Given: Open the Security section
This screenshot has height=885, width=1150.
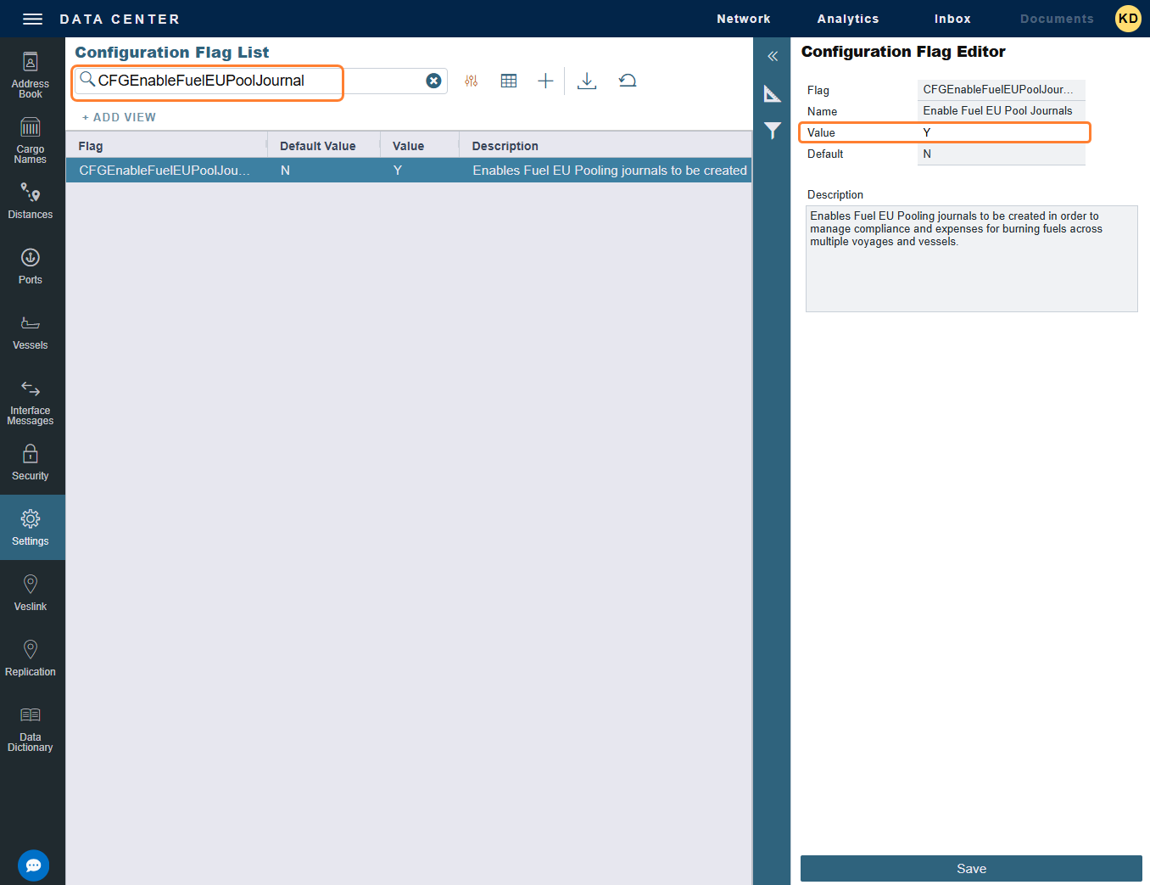Looking at the screenshot, I should coord(30,462).
